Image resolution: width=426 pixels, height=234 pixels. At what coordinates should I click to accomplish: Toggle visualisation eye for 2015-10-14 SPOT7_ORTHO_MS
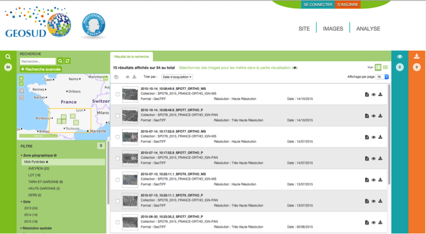[x=374, y=95]
